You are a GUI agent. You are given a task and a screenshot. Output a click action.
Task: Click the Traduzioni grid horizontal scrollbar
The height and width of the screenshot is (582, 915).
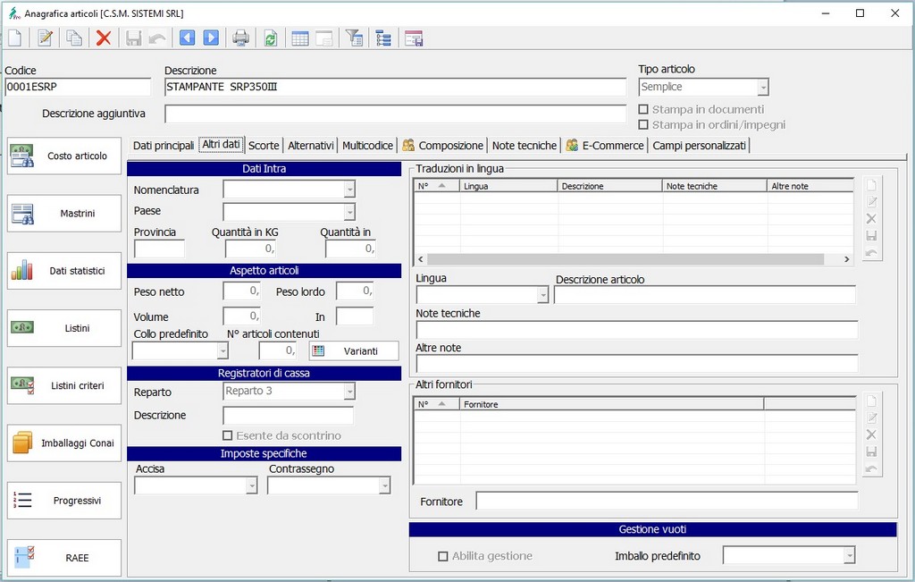click(634, 259)
